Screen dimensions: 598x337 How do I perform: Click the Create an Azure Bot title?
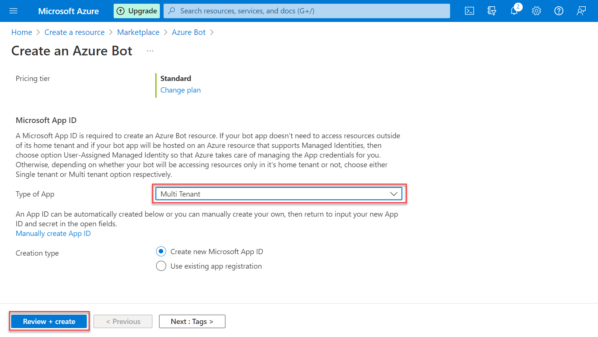coord(72,51)
